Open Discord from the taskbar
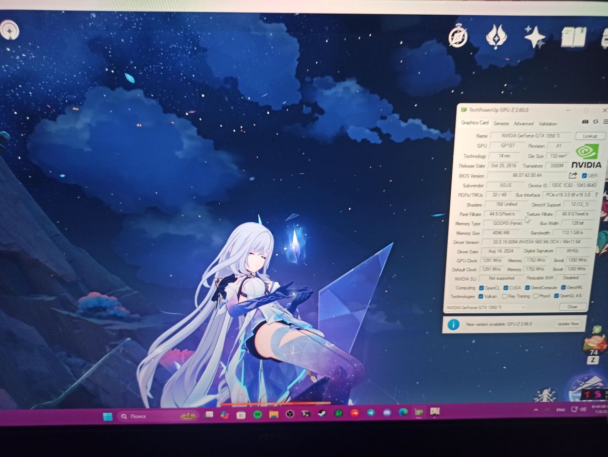Viewport: 608px width, 457px height. 387,412
